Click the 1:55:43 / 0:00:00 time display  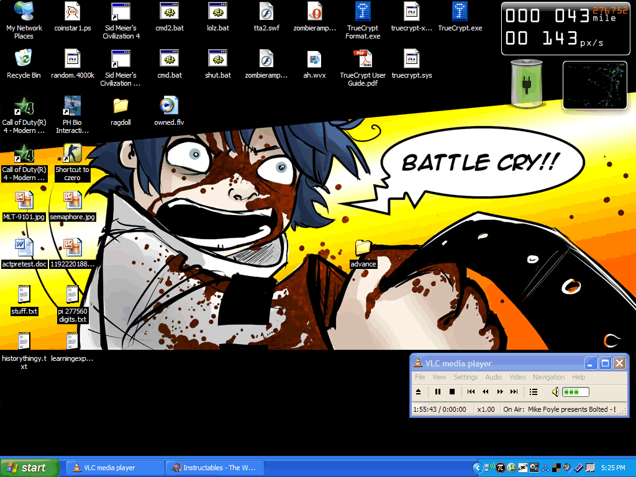click(x=440, y=409)
